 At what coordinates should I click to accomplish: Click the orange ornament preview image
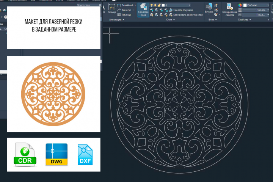click(53, 94)
